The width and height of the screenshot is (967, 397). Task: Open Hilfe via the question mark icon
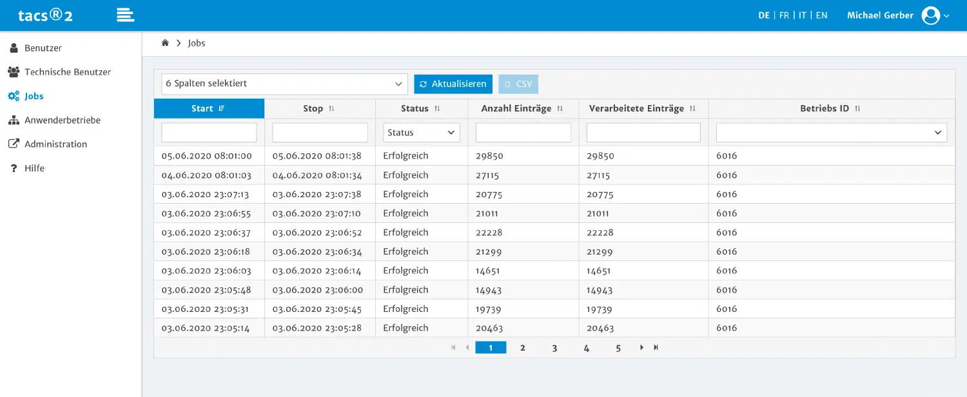pos(14,168)
